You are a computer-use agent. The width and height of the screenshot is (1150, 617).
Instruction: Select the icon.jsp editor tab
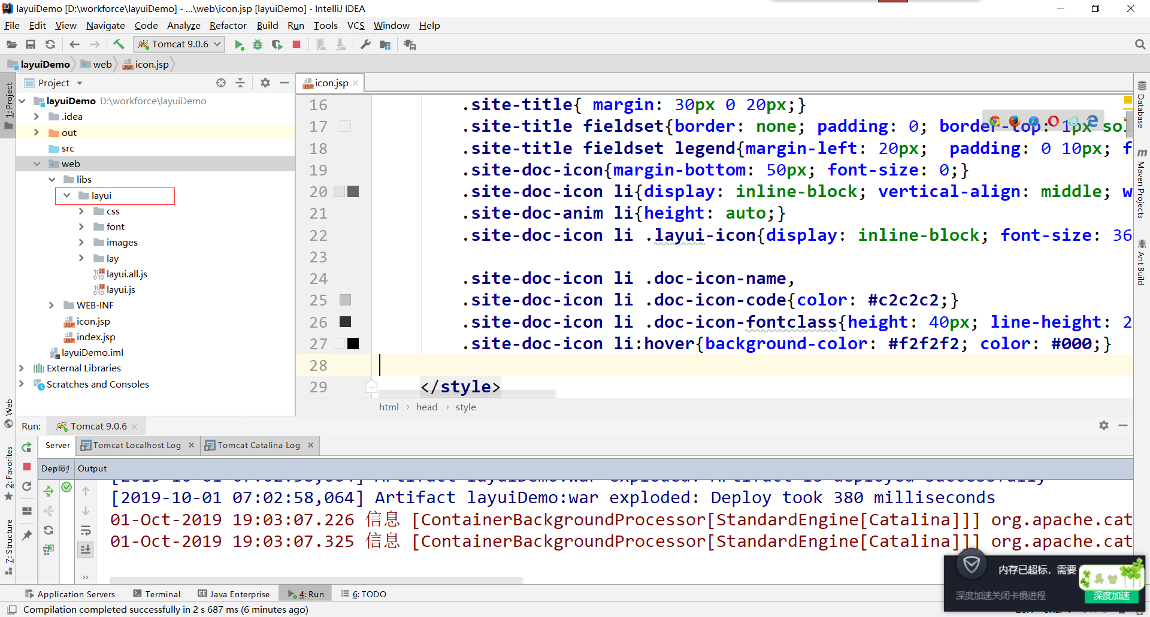331,83
